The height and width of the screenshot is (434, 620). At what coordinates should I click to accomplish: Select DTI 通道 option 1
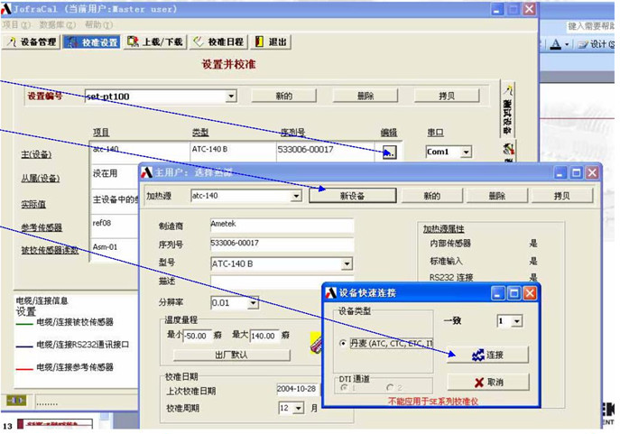[x=343, y=388]
